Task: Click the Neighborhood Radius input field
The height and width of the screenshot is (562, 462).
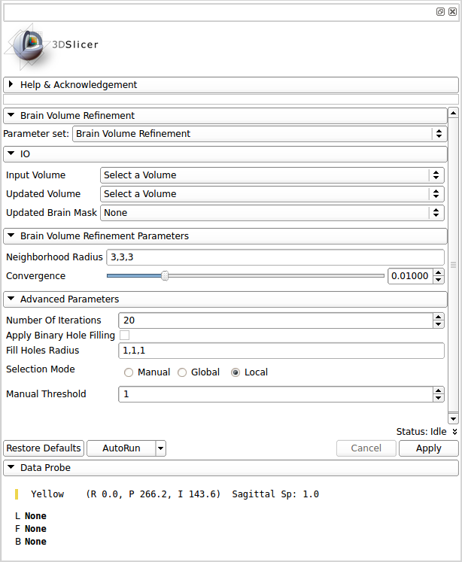Action: click(275, 257)
